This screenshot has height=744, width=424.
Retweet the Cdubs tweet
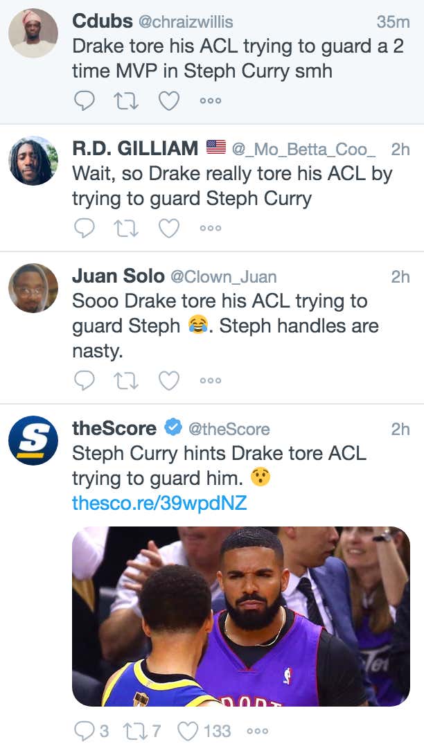tap(127, 100)
